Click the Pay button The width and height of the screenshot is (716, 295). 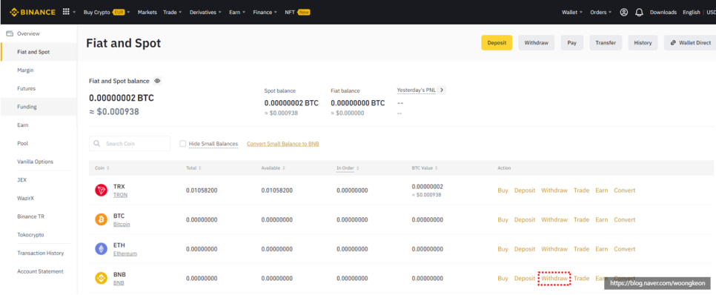tap(571, 42)
